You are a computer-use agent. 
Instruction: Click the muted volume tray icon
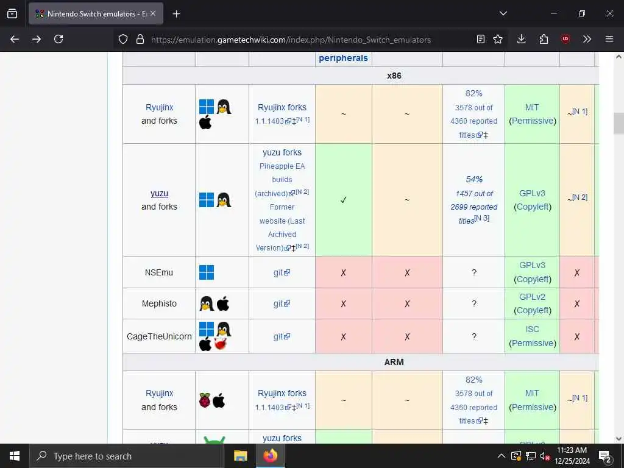tap(545, 456)
